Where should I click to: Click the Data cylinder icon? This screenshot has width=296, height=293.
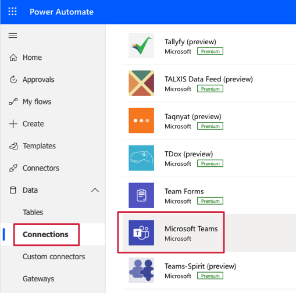pos(13,190)
